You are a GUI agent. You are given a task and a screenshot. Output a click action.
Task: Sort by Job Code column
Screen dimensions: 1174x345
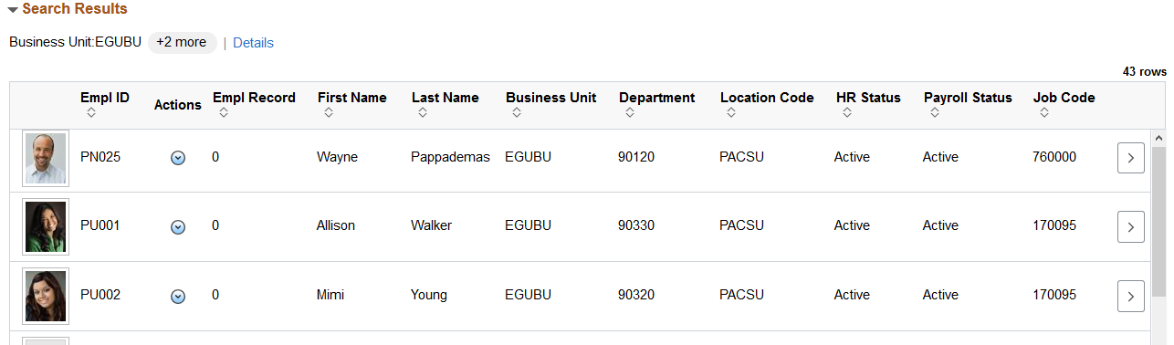pos(1043,113)
